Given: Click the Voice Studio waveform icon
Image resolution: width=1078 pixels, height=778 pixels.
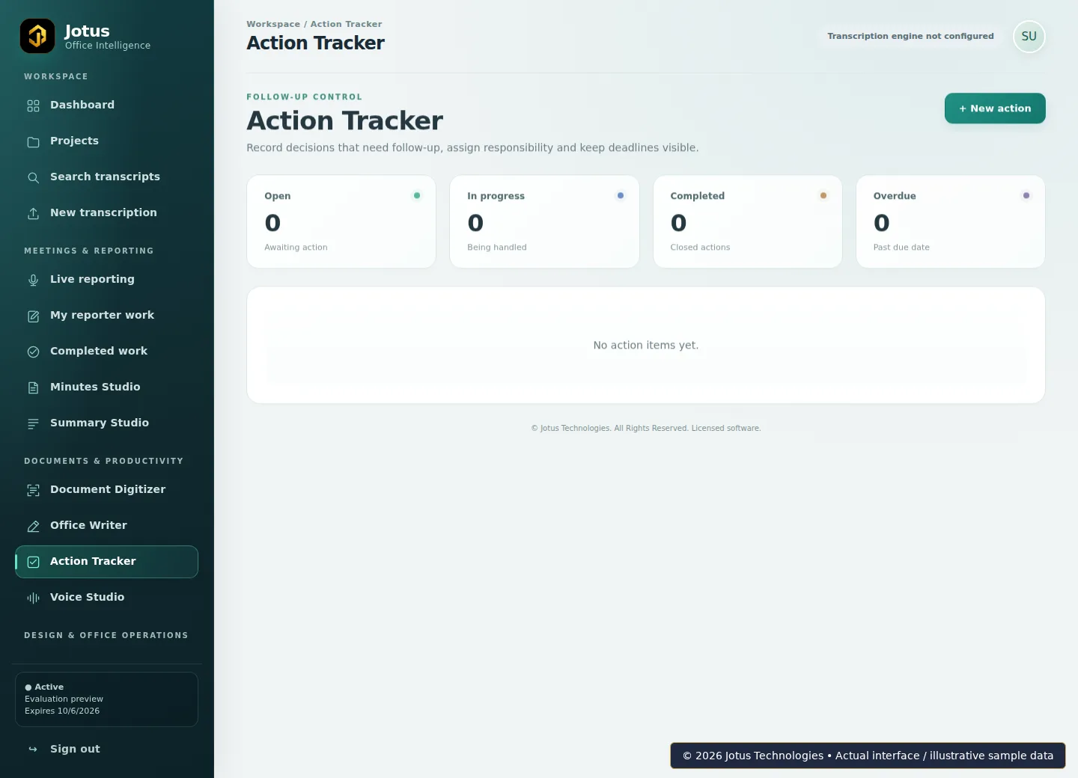Looking at the screenshot, I should click(x=33, y=598).
